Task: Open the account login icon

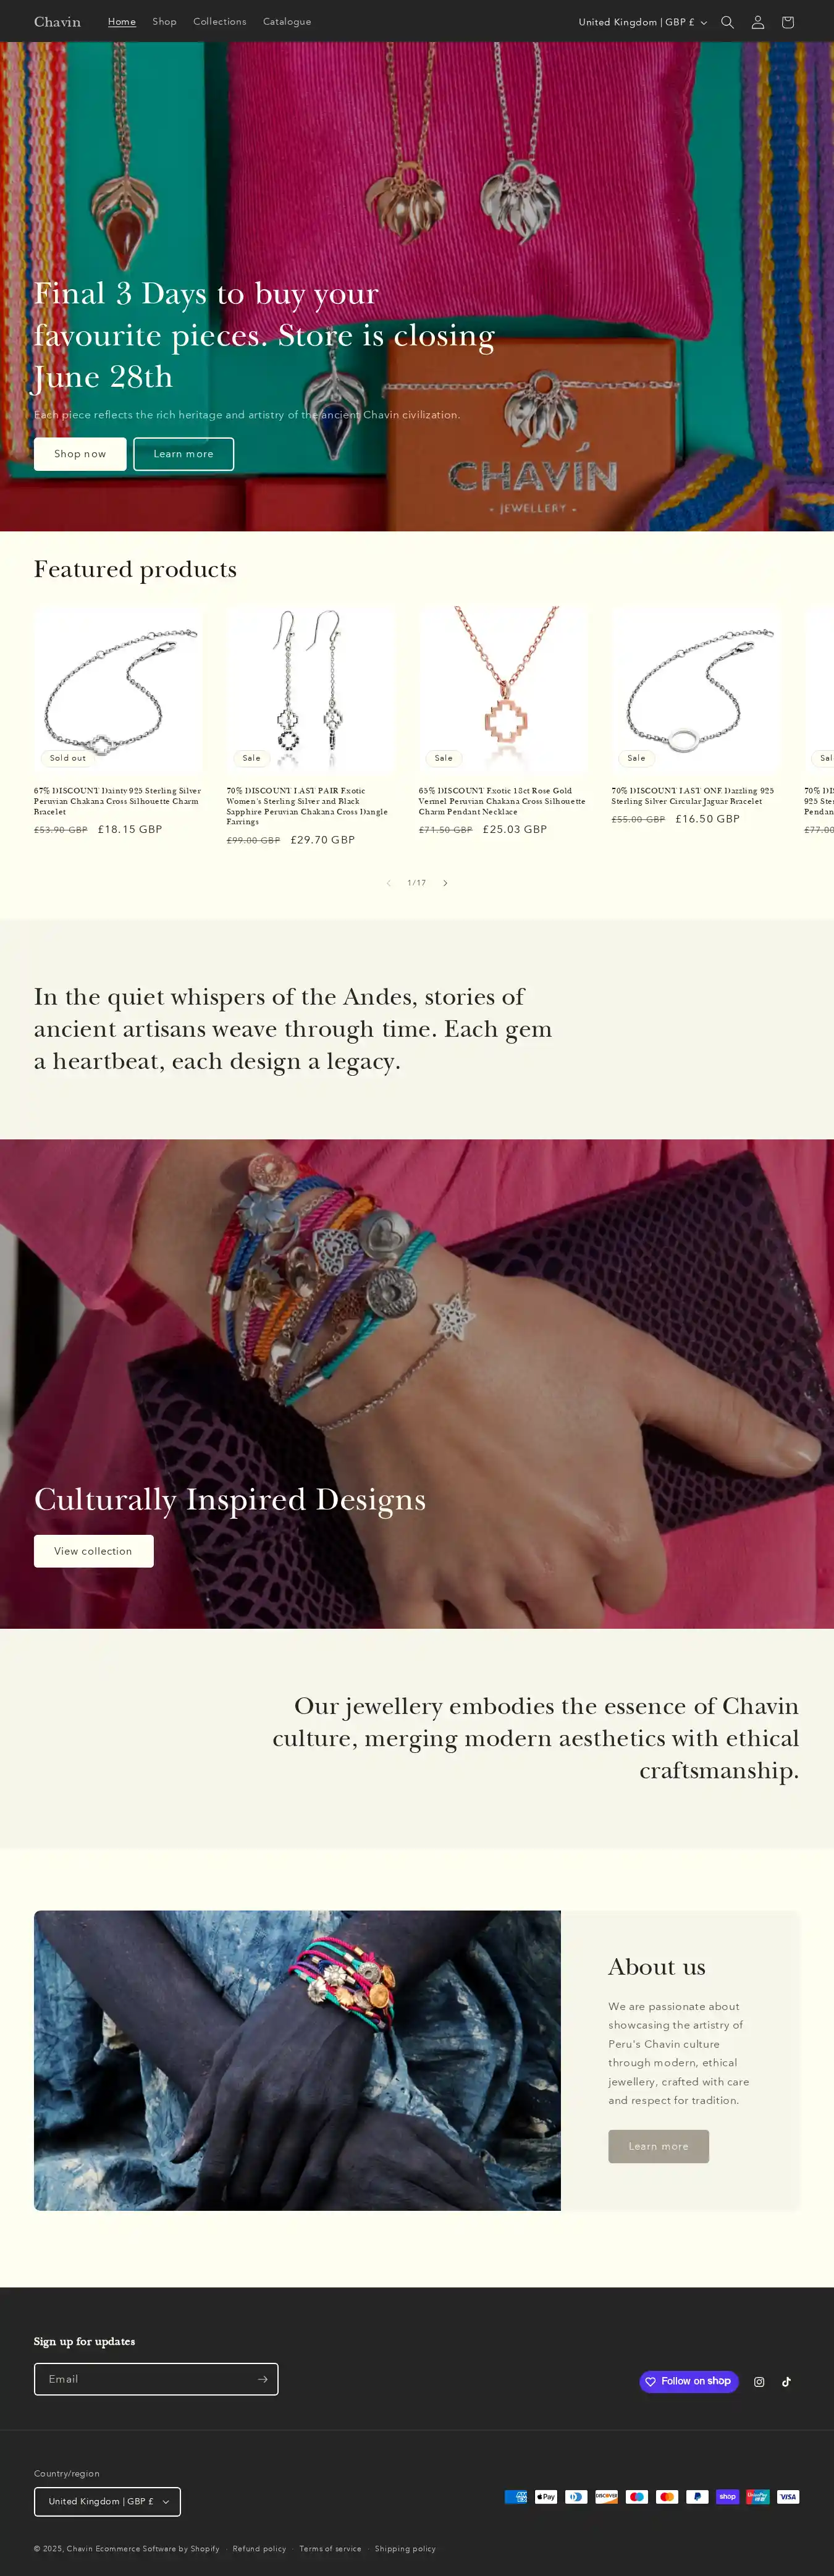Action: click(758, 22)
